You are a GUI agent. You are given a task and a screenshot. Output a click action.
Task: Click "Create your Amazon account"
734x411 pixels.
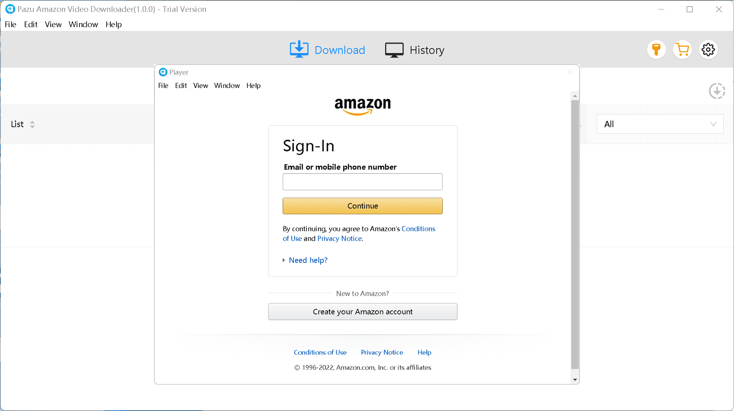click(x=362, y=311)
